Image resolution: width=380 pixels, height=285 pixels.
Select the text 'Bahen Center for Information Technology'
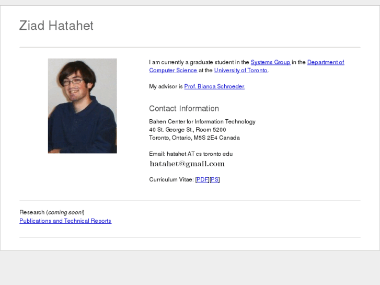(202, 121)
